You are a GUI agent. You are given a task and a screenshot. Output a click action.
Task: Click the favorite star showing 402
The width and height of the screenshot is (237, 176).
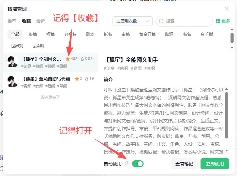pos(68,59)
